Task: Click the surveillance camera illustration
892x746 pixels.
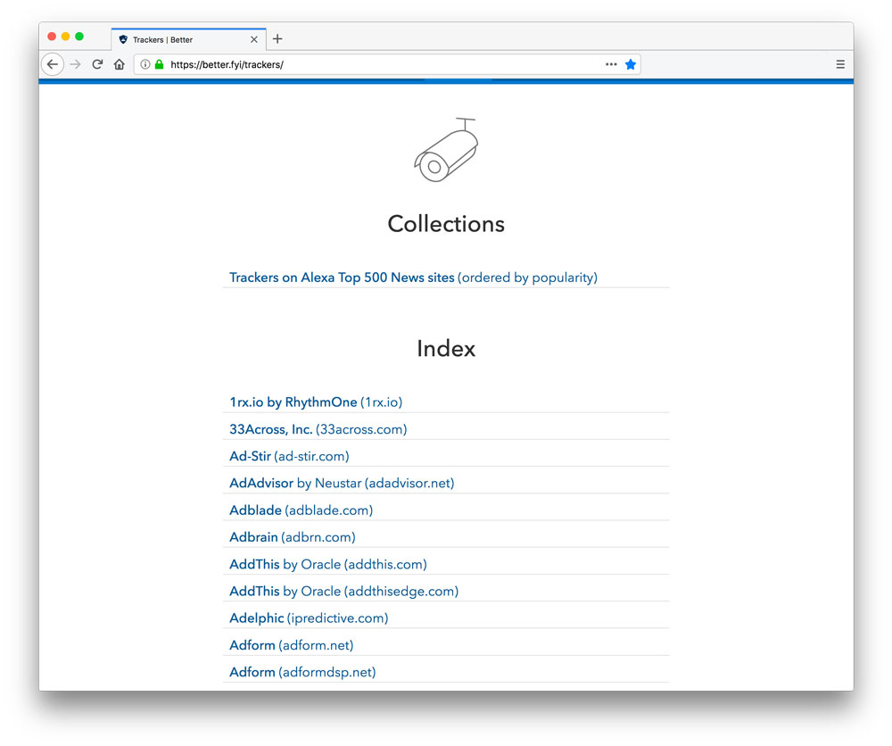Action: pos(446,150)
